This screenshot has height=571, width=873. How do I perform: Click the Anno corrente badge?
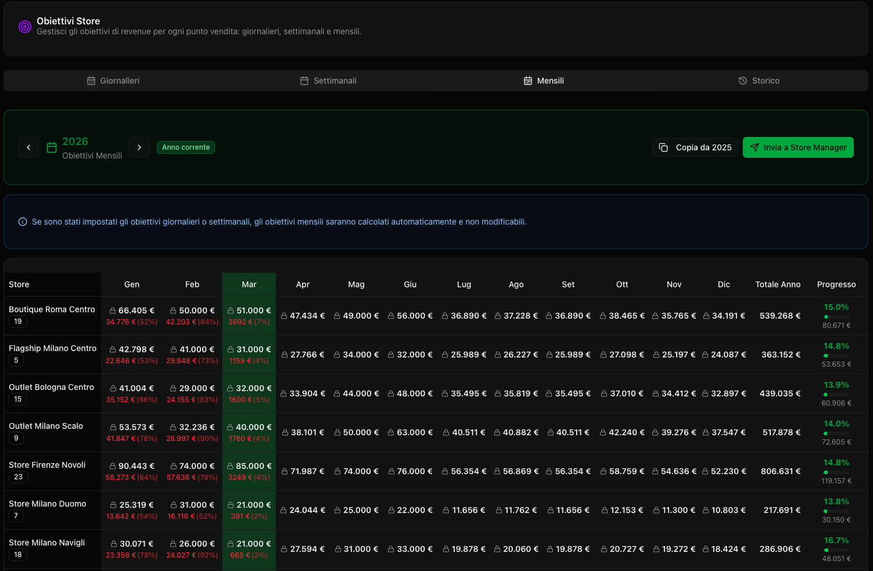coord(186,147)
